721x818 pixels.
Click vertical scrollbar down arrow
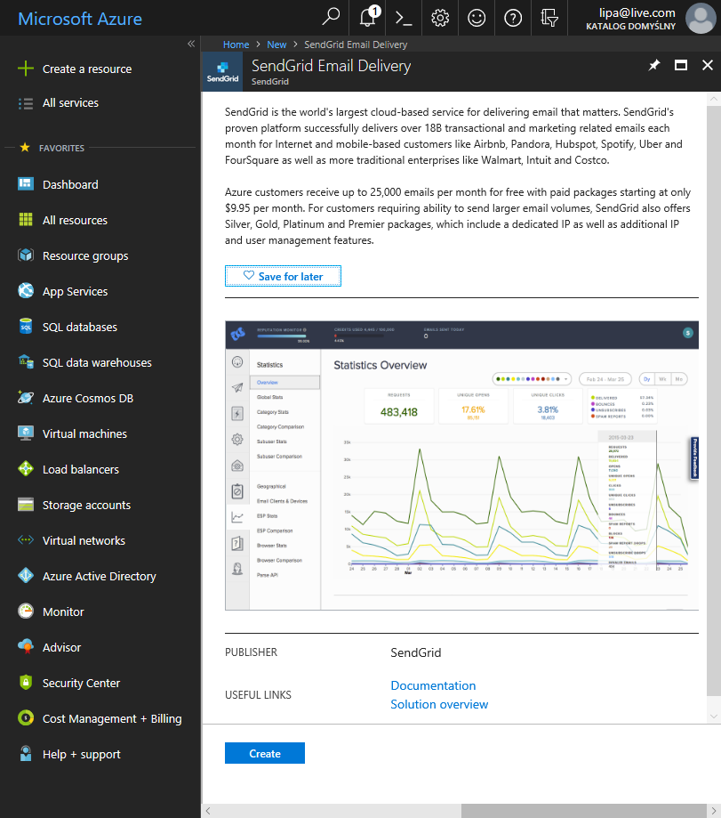click(x=714, y=717)
